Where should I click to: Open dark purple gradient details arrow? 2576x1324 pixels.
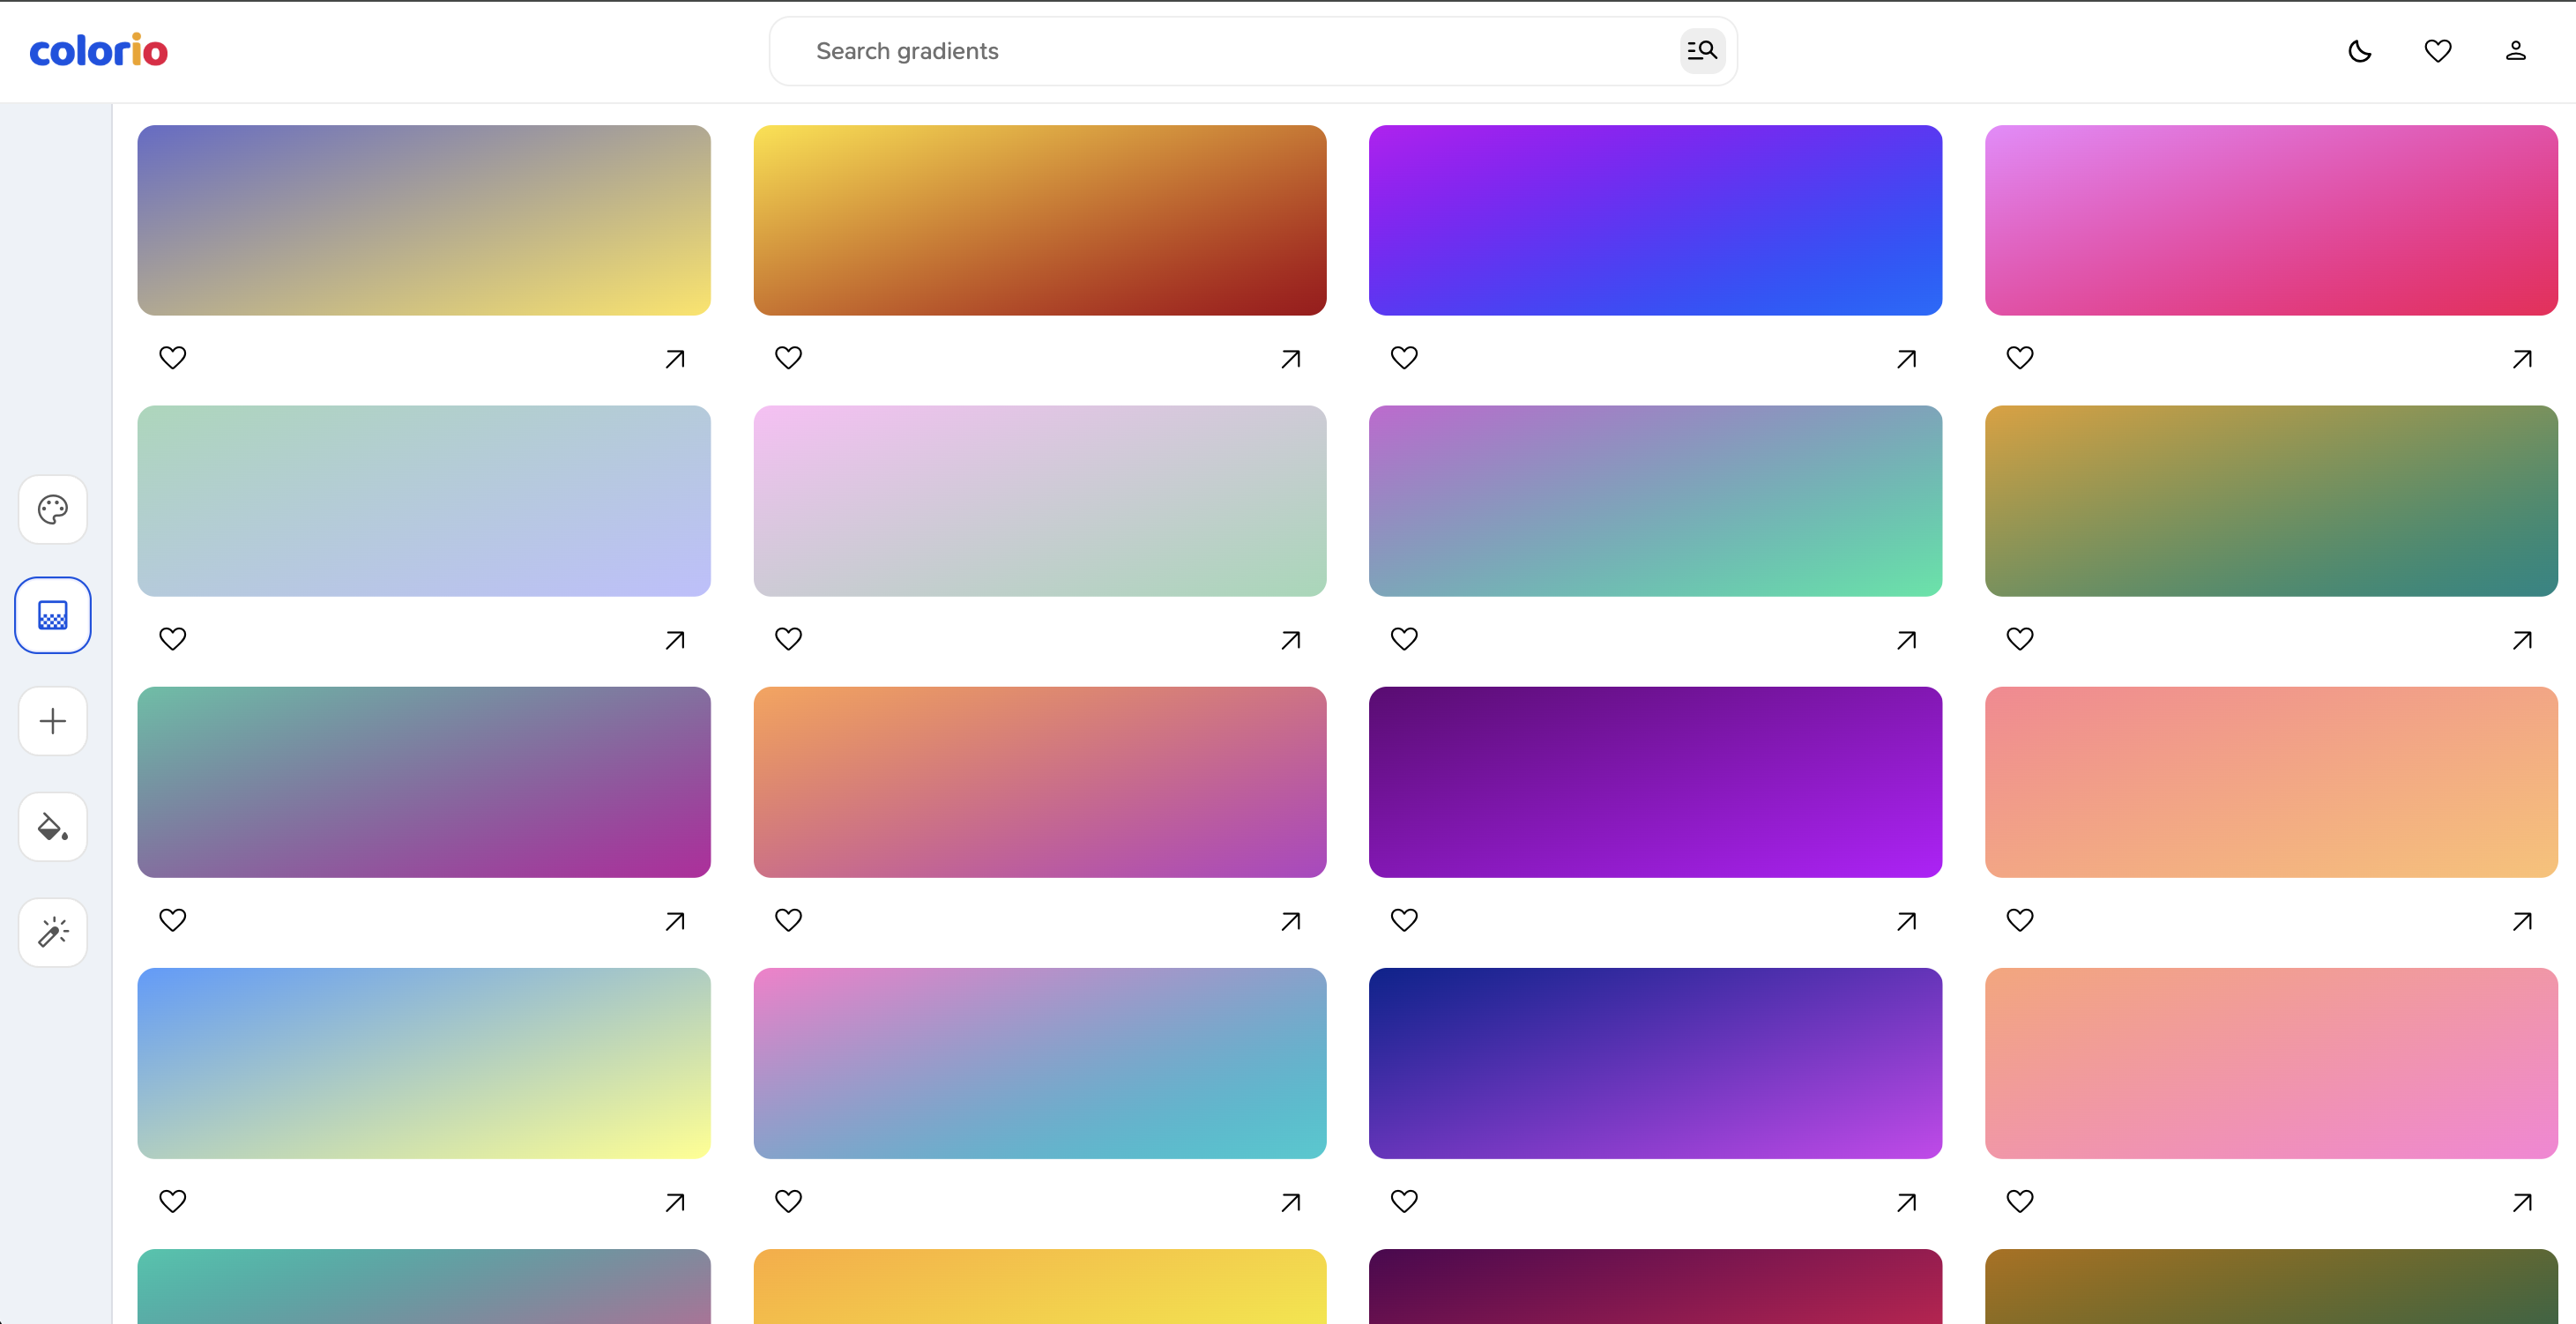tap(1906, 921)
